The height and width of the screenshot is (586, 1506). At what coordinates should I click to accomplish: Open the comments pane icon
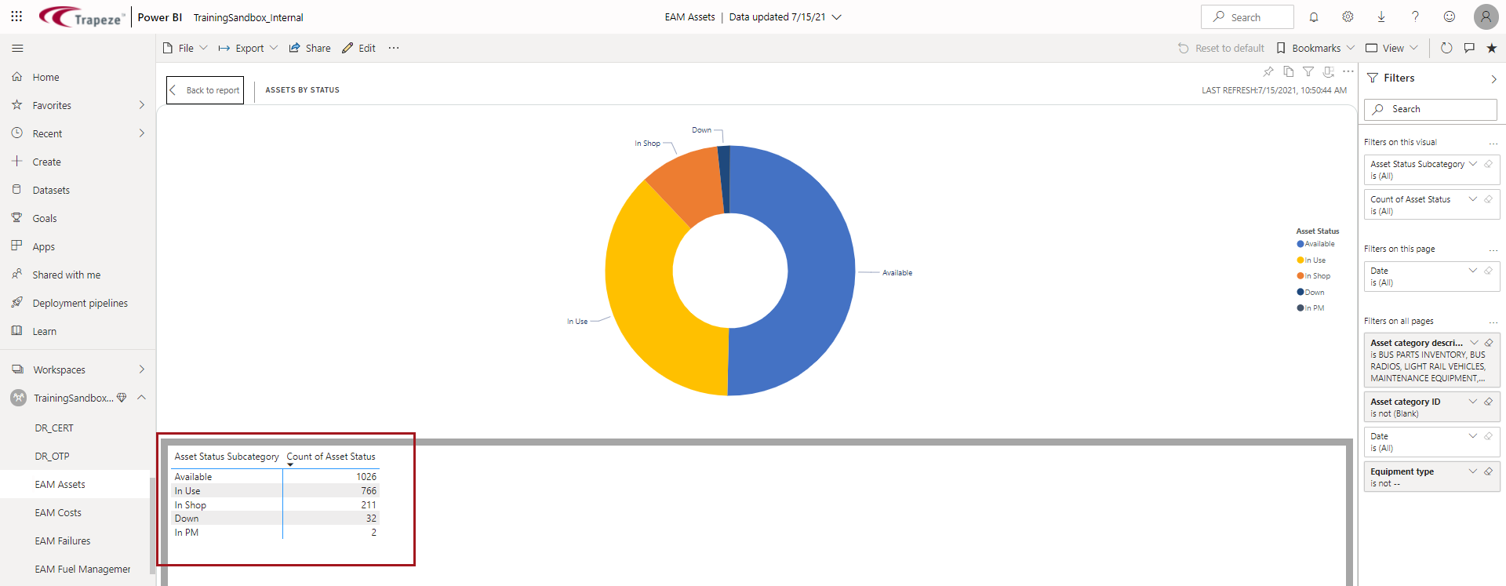point(1469,48)
